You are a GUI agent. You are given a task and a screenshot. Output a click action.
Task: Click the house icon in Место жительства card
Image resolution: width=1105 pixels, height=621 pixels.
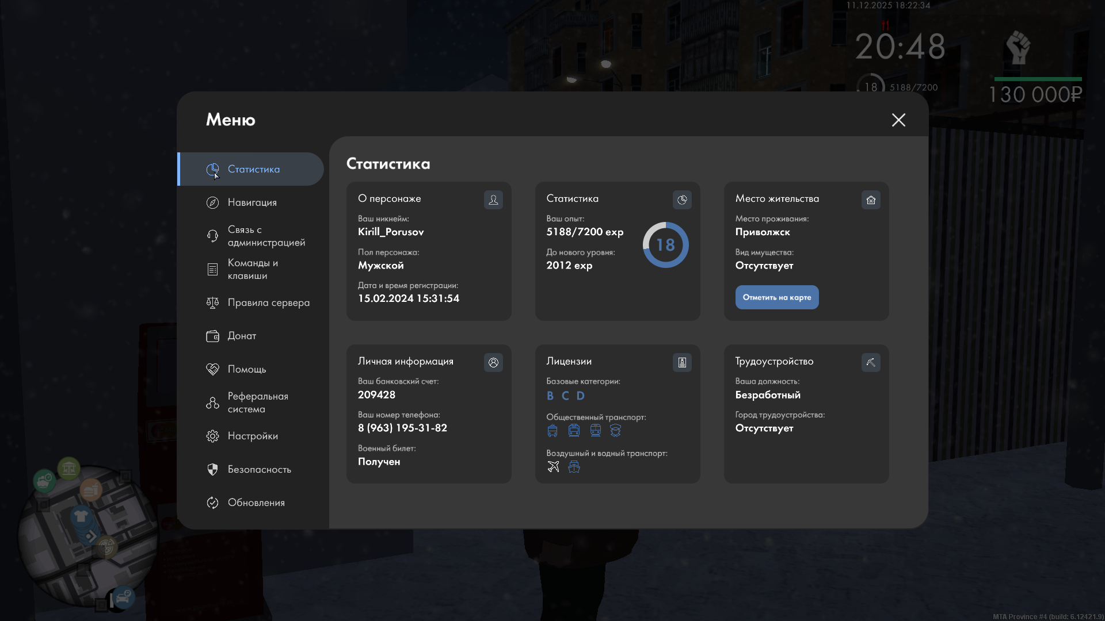pyautogui.click(x=871, y=200)
